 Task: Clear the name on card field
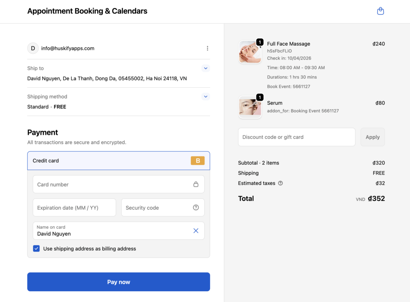[196, 231]
